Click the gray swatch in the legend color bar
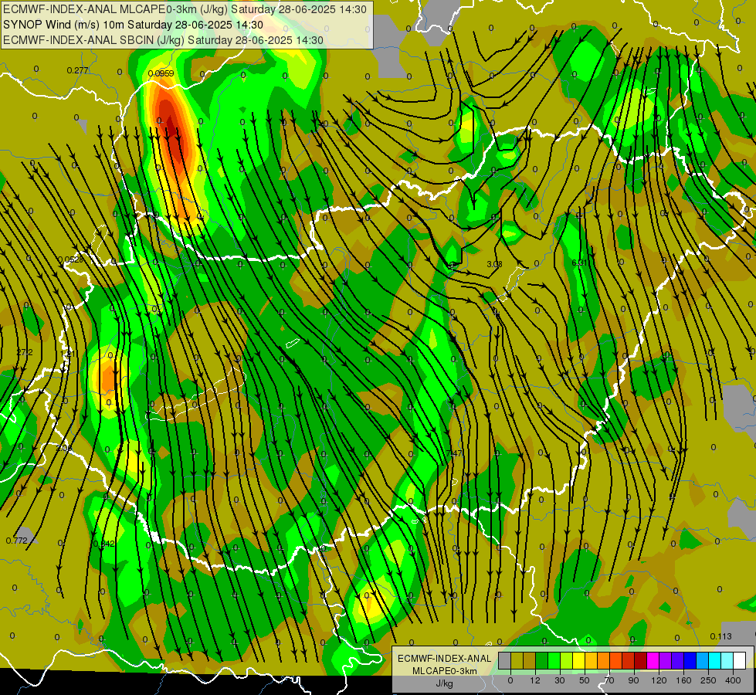The image size is (756, 695). pyautogui.click(x=505, y=660)
